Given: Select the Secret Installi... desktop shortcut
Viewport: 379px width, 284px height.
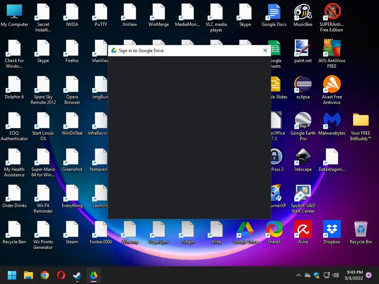Looking at the screenshot, I should click(43, 18).
